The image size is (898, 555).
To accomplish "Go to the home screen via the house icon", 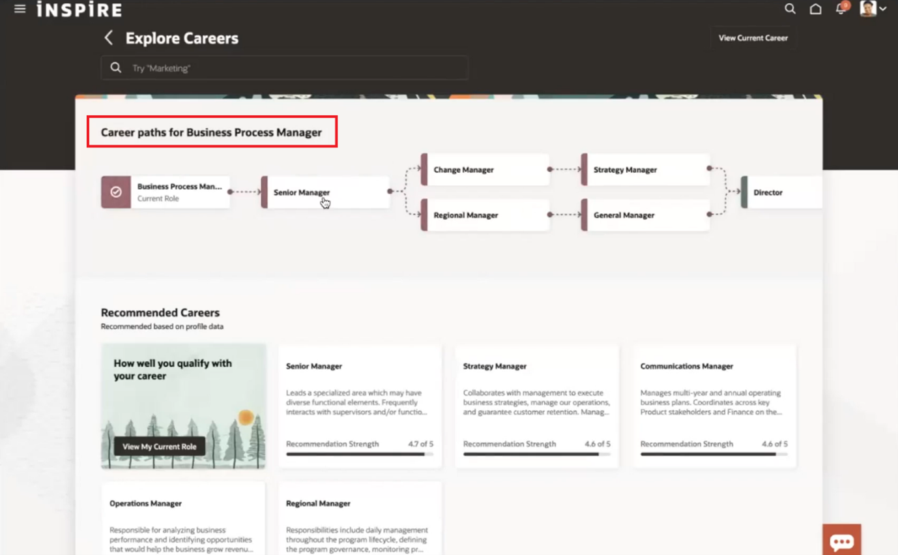I will (815, 9).
